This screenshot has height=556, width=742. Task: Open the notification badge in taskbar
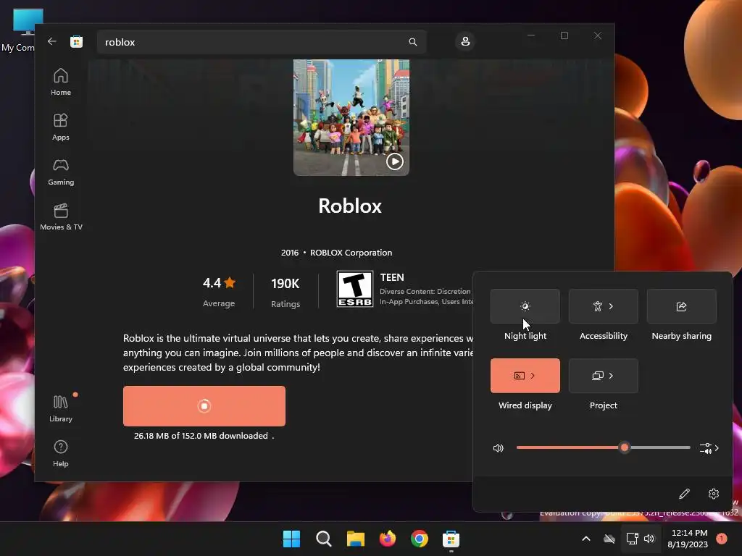[722, 539]
